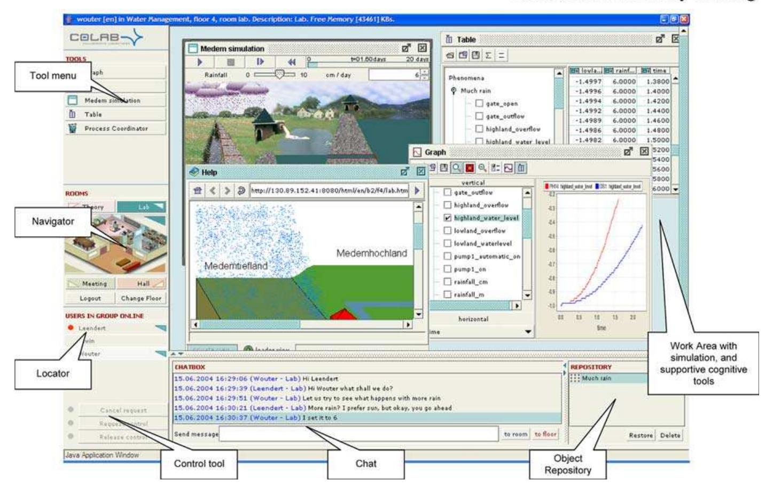Send the chat message to room
Viewport: 773px width, 488px height.
click(x=515, y=435)
